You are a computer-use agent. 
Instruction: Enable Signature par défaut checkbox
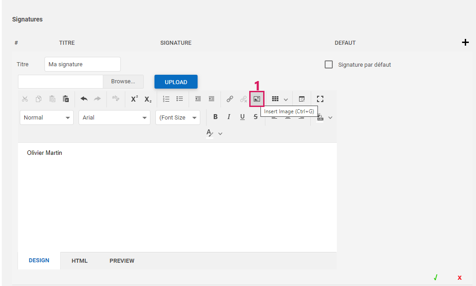(x=329, y=64)
